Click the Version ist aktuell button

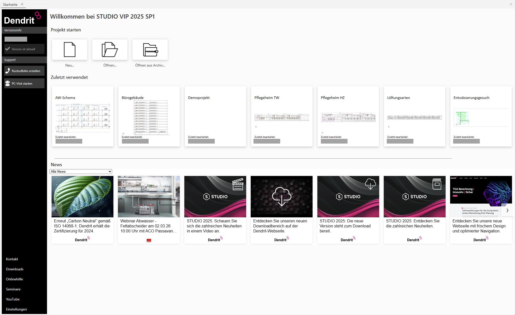pos(24,49)
